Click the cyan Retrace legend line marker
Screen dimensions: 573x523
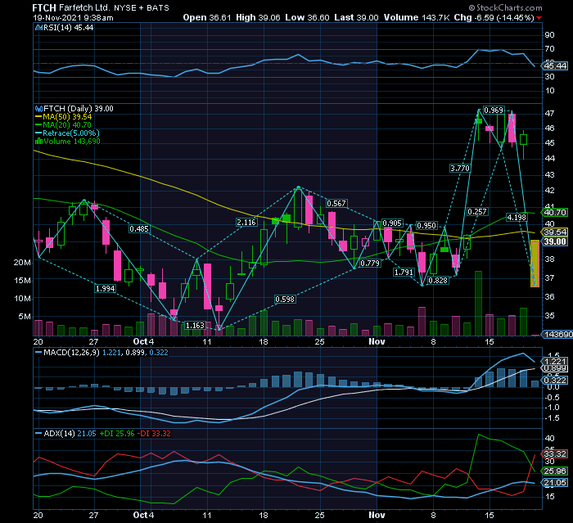(38, 133)
